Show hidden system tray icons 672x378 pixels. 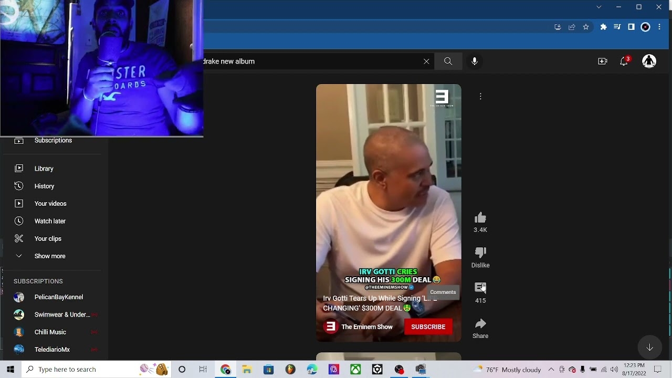pos(551,370)
